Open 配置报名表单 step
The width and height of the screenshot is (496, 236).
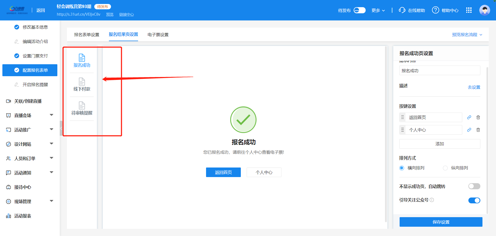(30, 70)
